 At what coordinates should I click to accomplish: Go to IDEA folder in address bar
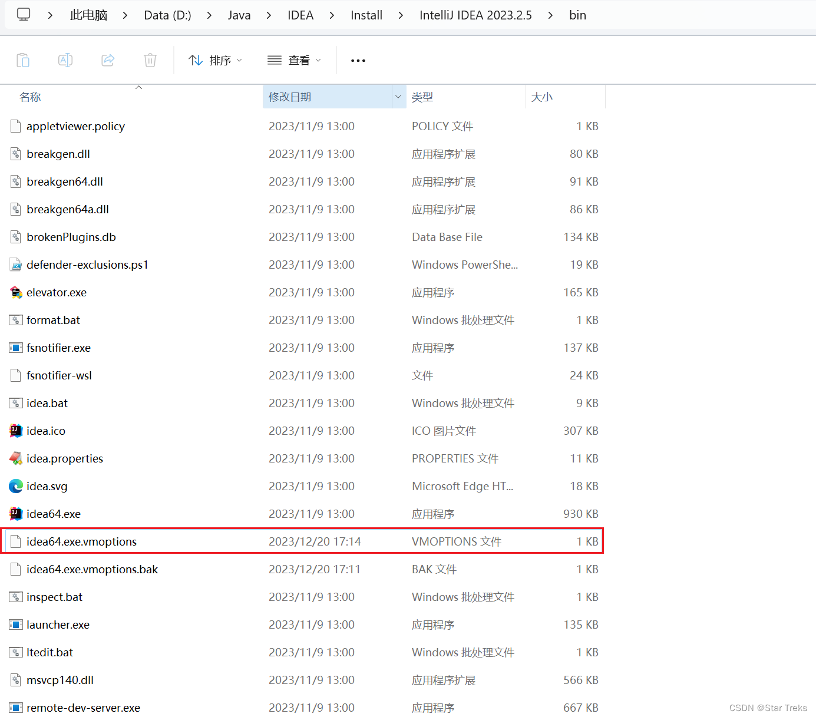(300, 15)
